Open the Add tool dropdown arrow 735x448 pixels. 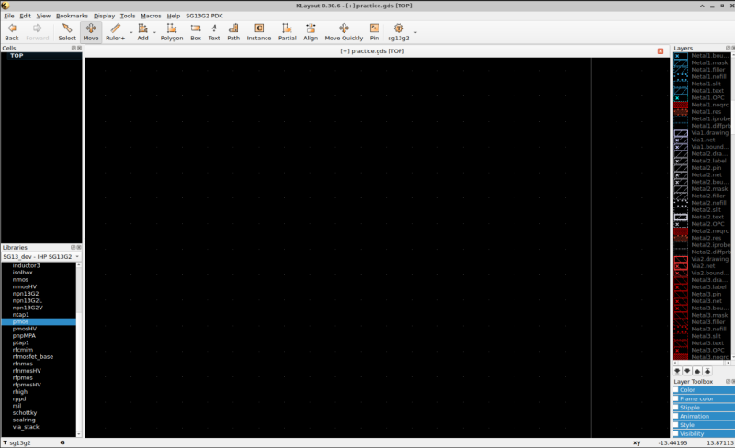[x=154, y=33]
